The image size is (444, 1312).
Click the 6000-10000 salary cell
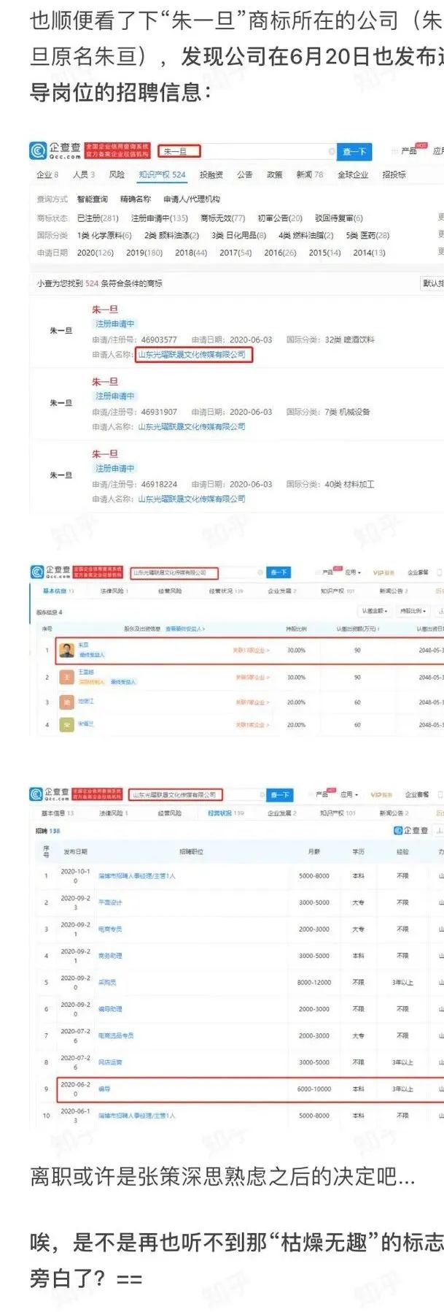(314, 1089)
